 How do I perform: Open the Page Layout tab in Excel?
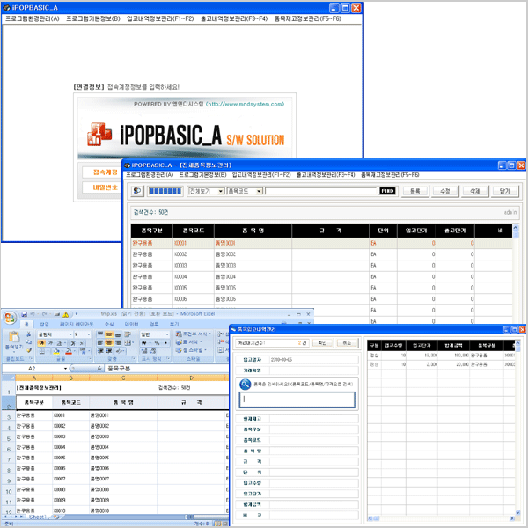(77, 325)
